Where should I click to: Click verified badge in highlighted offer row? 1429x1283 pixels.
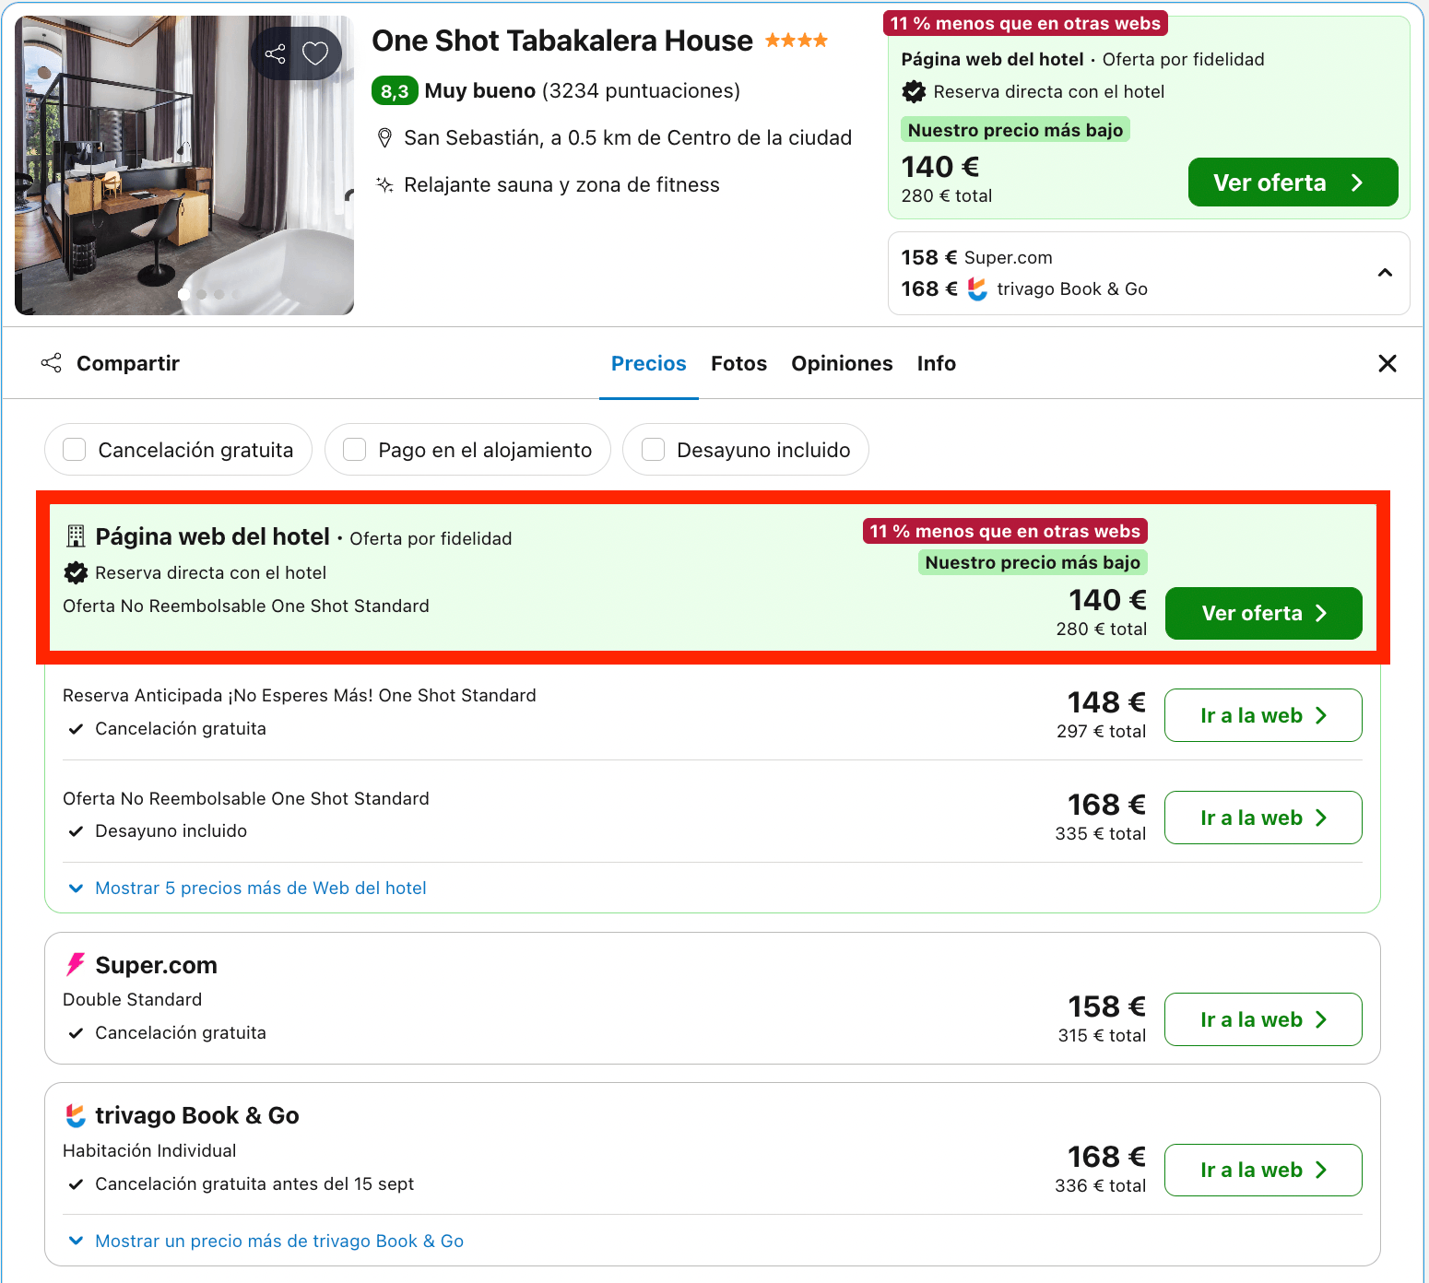click(76, 572)
